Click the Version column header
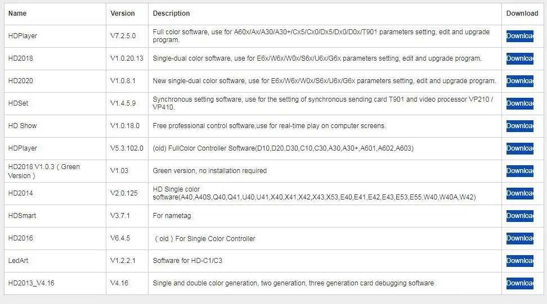 click(x=123, y=13)
